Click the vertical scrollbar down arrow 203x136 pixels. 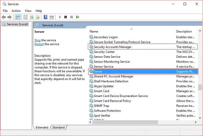click(200, 118)
